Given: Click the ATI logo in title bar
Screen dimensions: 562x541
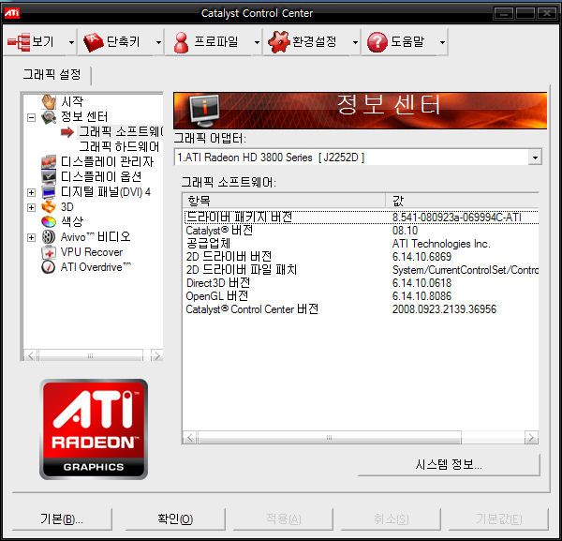Looking at the screenshot, I should [x=11, y=14].
